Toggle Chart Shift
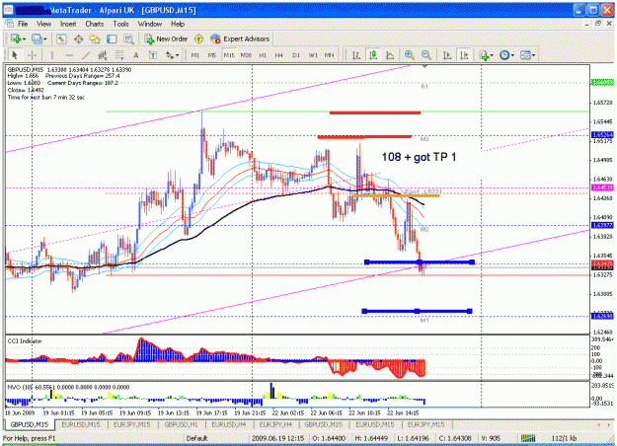The image size is (617, 446). point(464,55)
